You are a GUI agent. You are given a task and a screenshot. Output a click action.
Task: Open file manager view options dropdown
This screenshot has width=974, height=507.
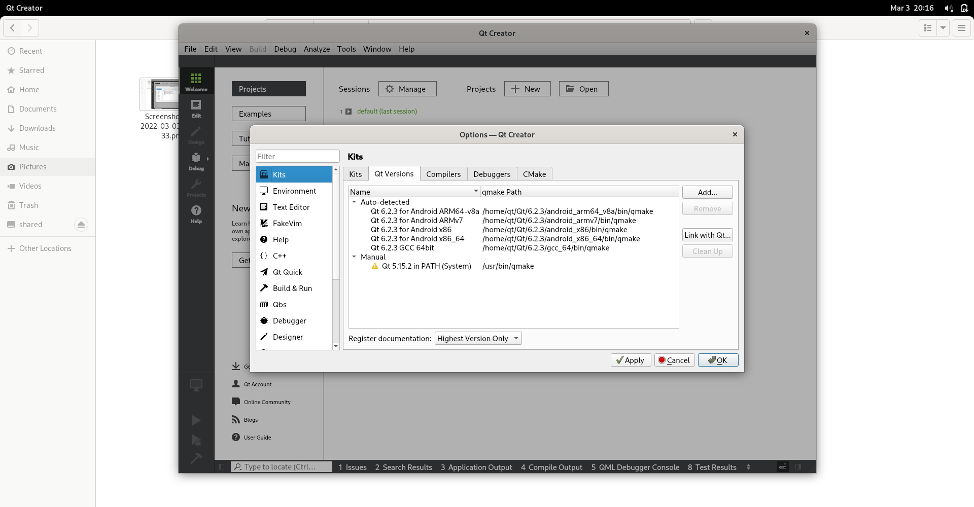tap(943, 28)
